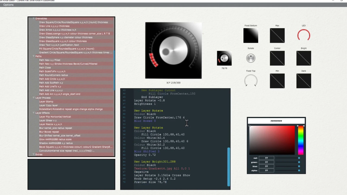This screenshot has width=347, height=195.
Task: Collapse the Layer Effects tree section
Action: (x=34, y=113)
